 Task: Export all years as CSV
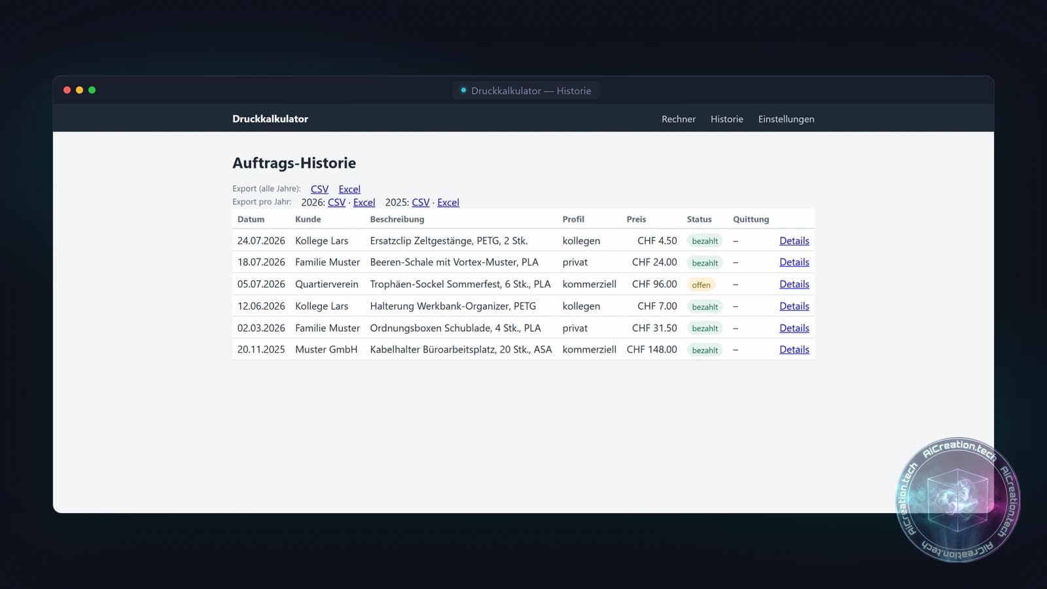pyautogui.click(x=319, y=189)
